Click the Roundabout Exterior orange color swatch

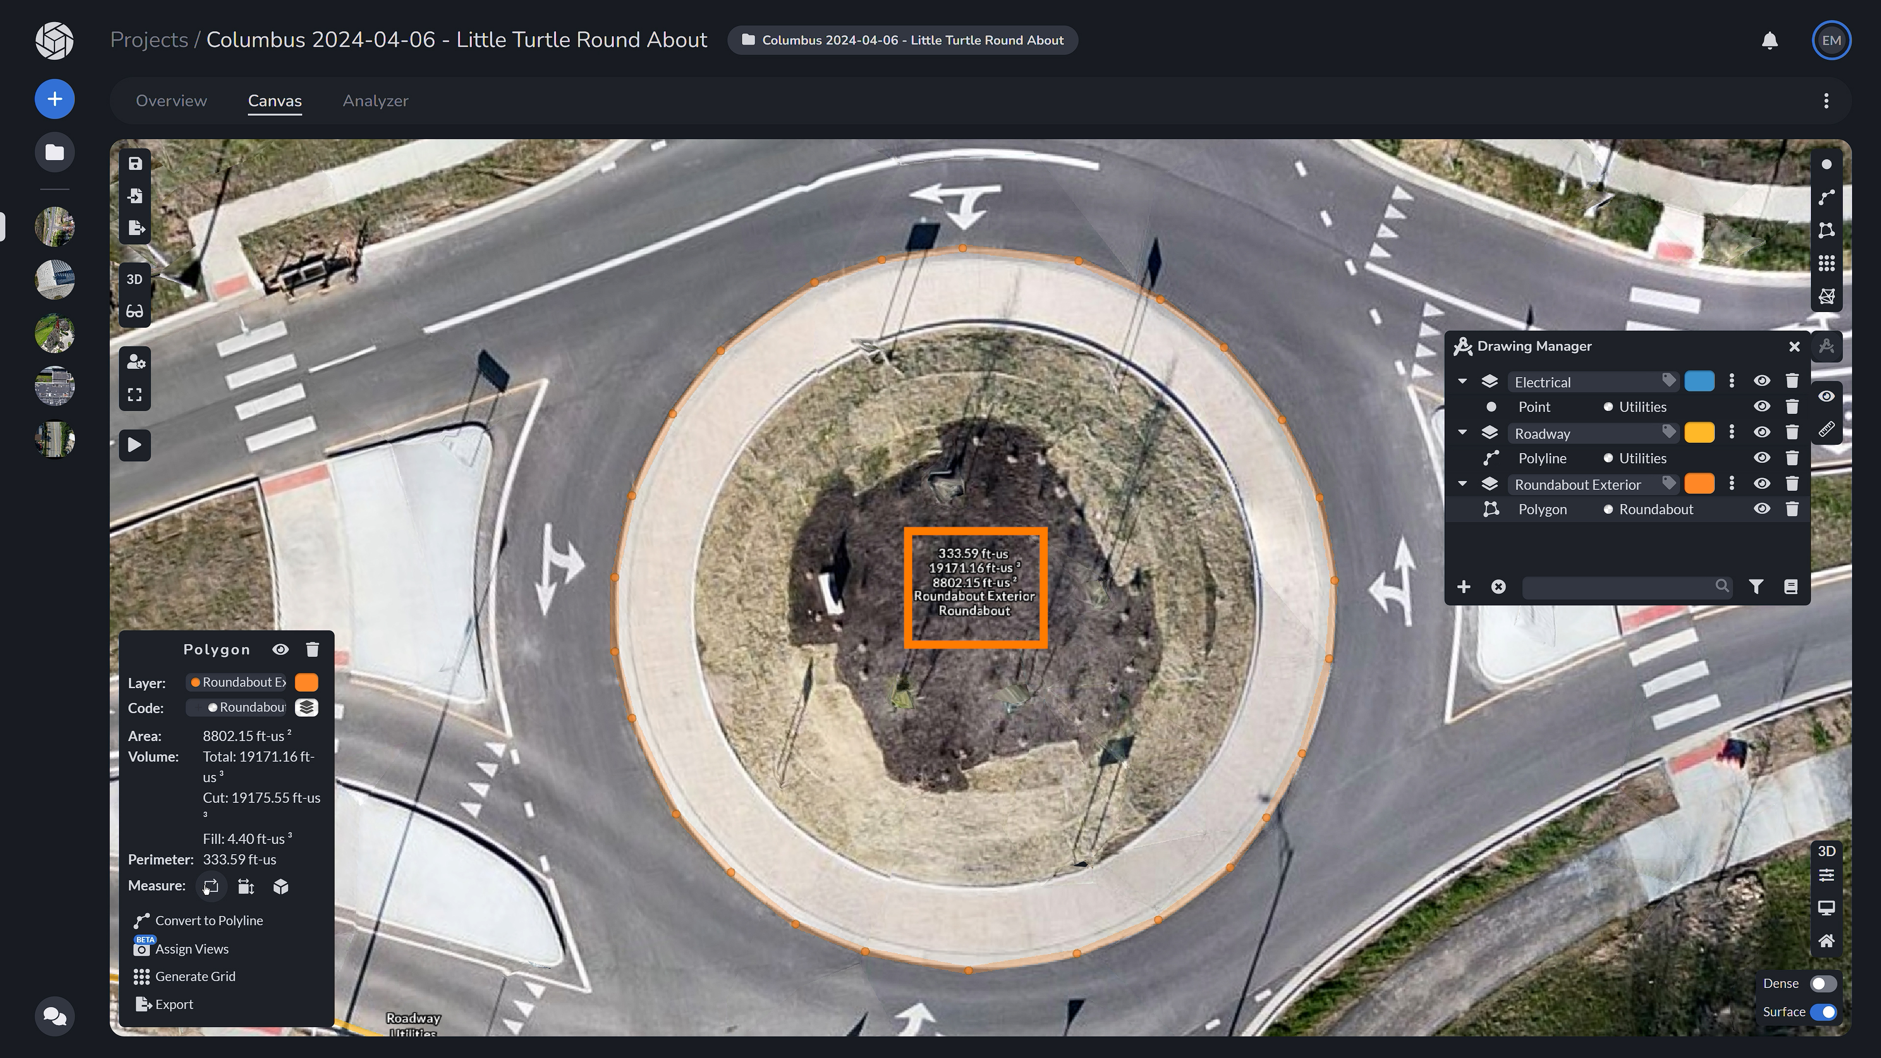point(1698,484)
